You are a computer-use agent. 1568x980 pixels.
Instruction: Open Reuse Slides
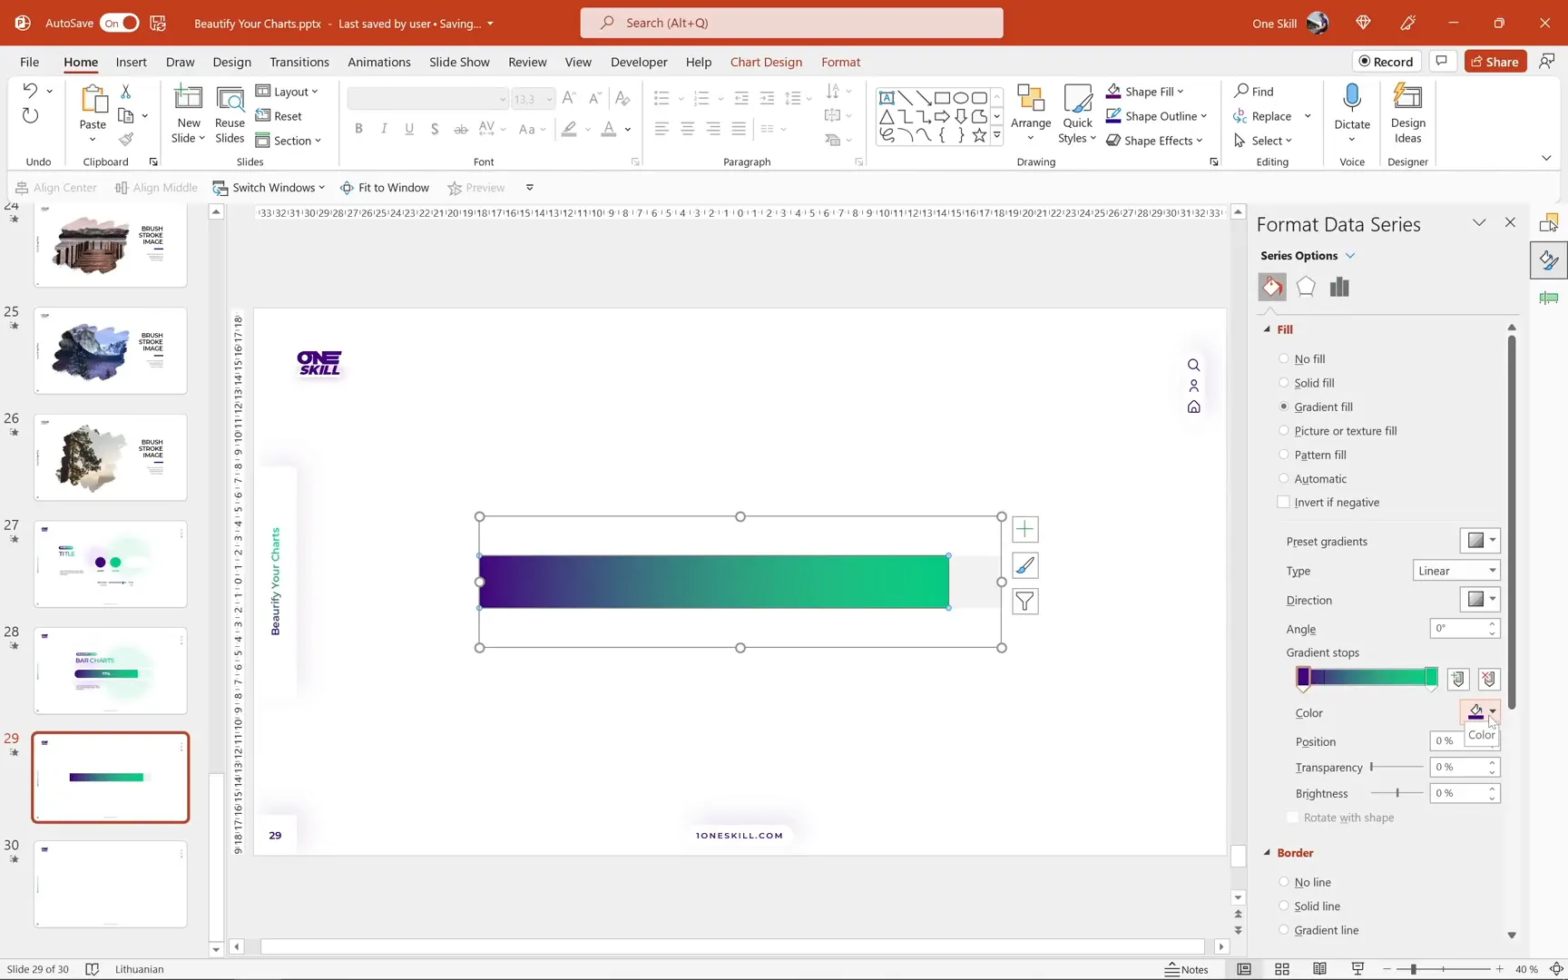230,114
